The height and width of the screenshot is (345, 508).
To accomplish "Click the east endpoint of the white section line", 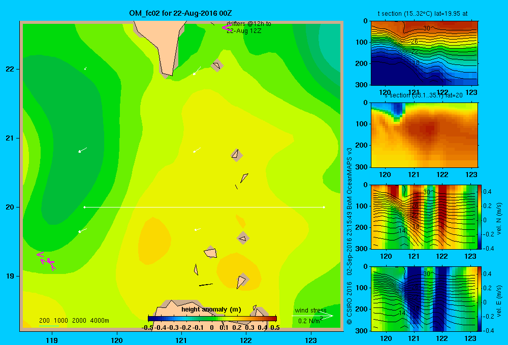I will click(x=324, y=207).
